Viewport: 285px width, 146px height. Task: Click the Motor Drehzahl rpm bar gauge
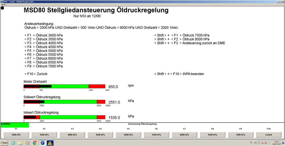point(64,86)
